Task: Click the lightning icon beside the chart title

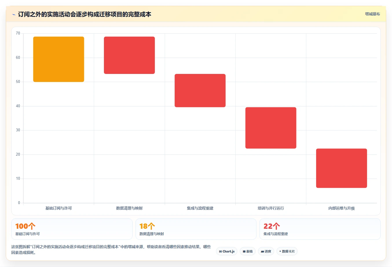Action: pos(14,14)
